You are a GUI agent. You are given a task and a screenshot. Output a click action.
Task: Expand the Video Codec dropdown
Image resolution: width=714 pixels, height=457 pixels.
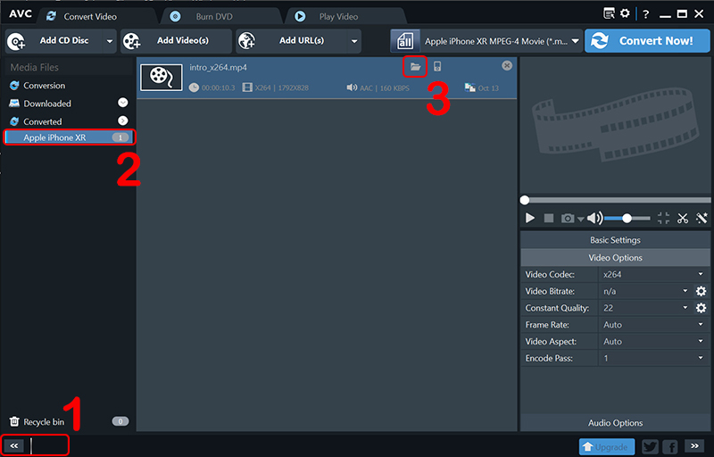(701, 274)
